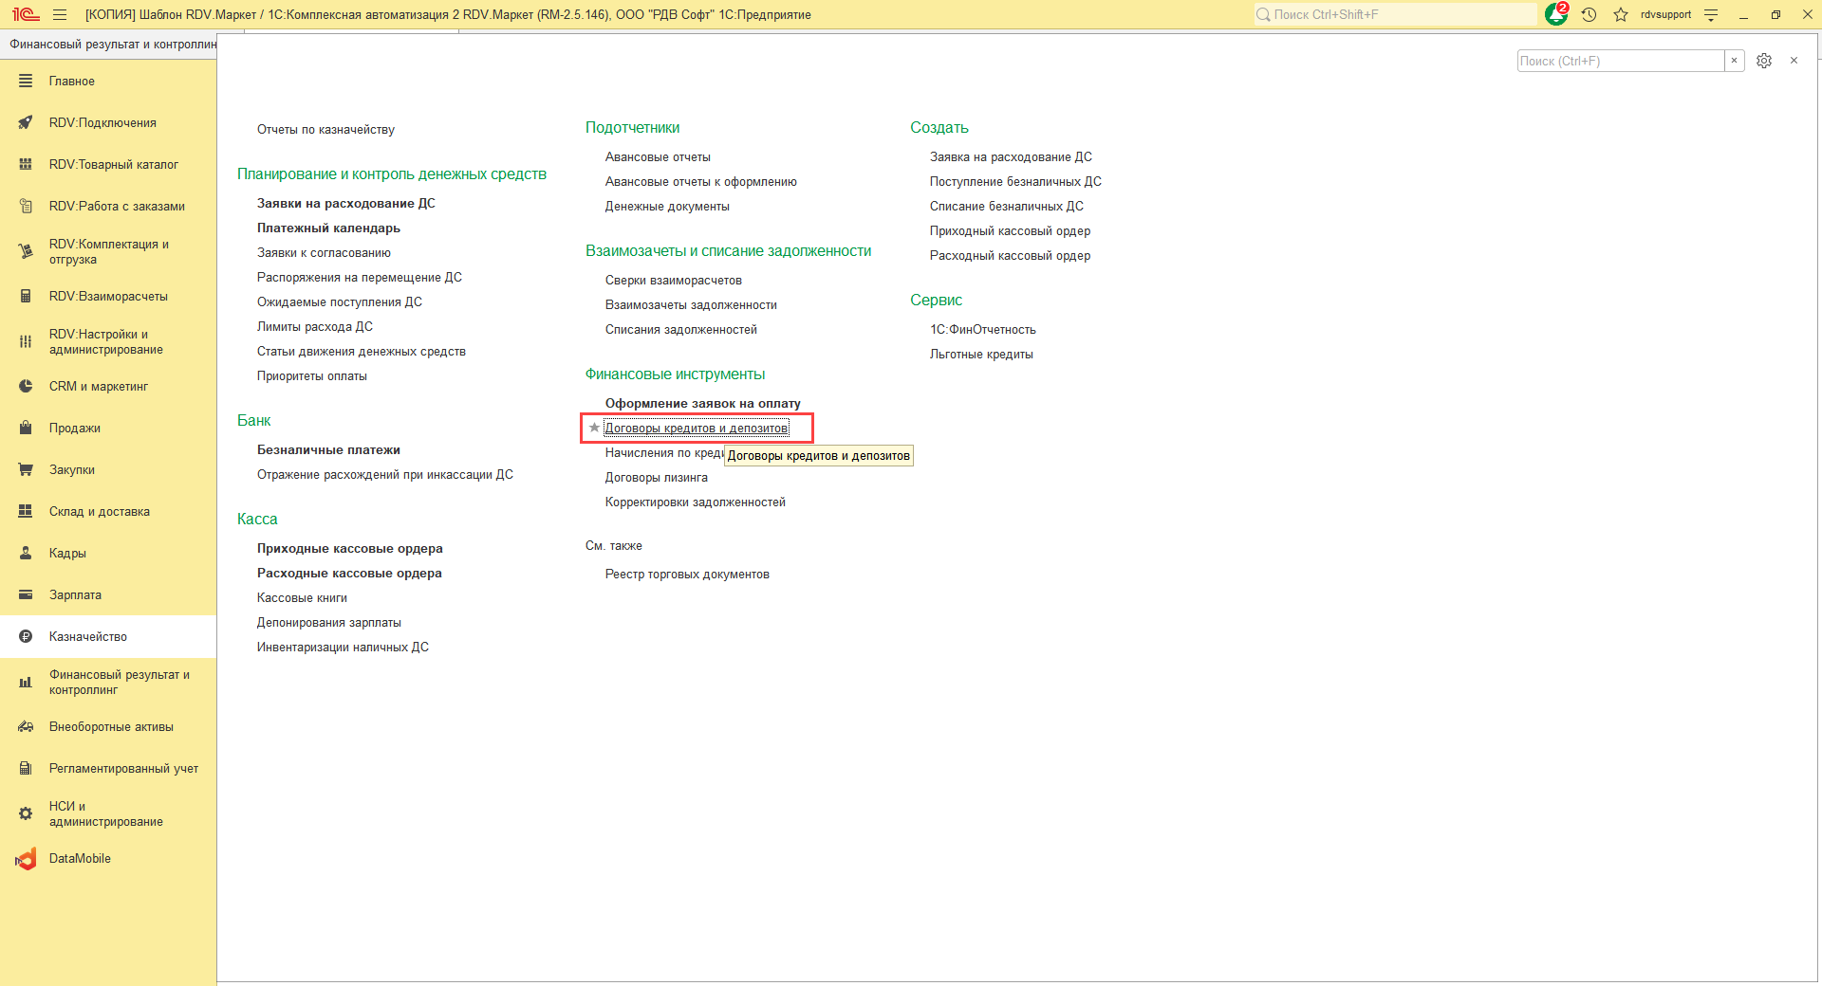
Task: Open Отражение расхождений при инкассации ДС
Action: tap(384, 475)
